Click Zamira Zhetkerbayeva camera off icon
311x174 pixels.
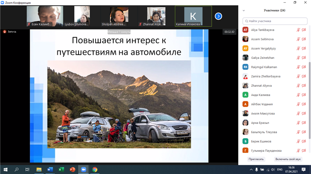tap(303, 76)
